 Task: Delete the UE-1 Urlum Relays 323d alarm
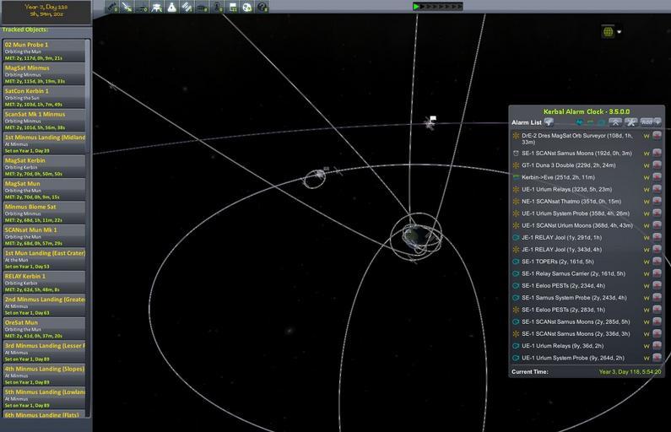coord(657,189)
